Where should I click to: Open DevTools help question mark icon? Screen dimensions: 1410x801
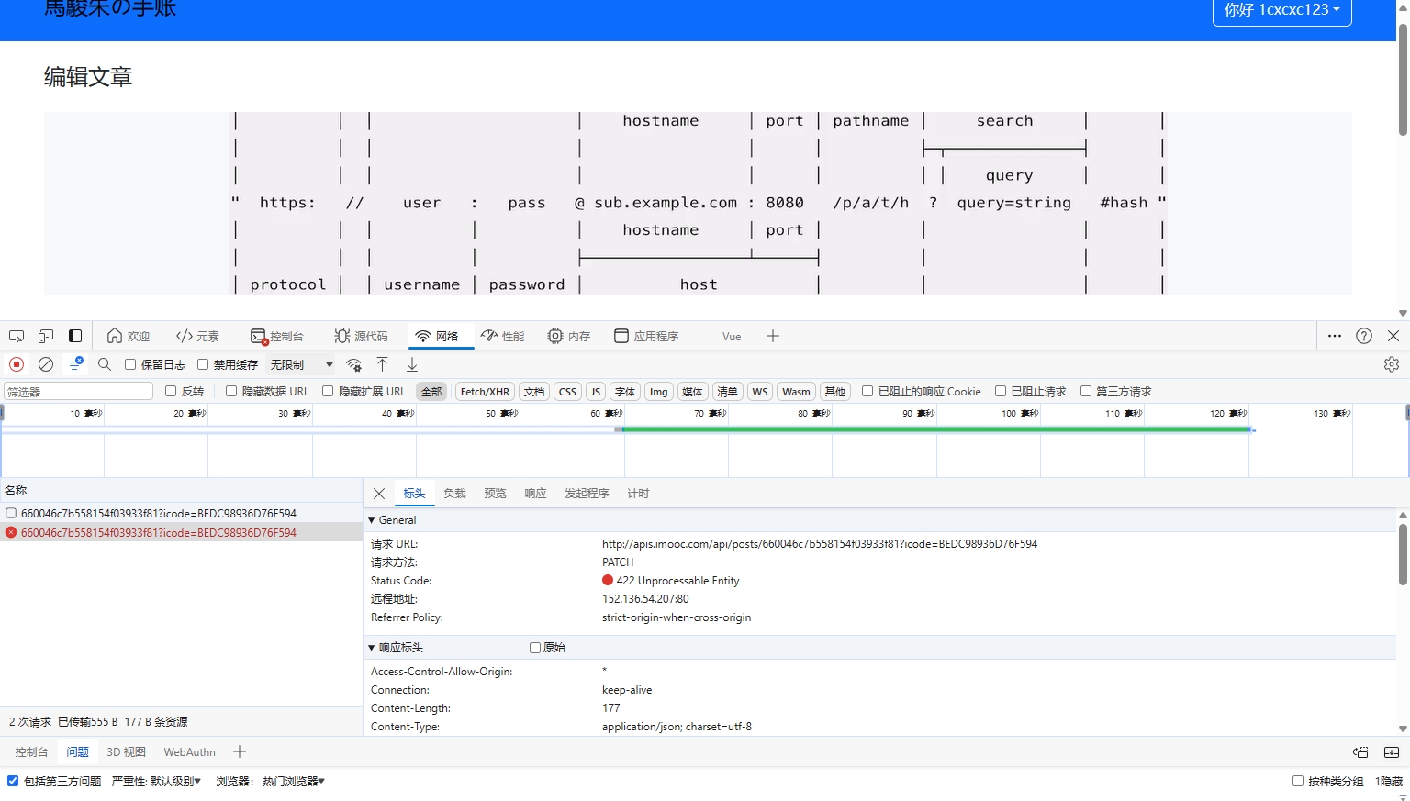tap(1364, 336)
